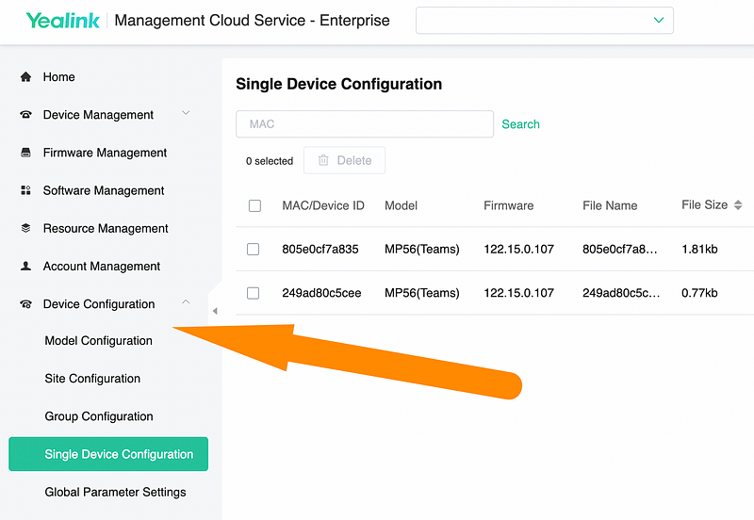The width and height of the screenshot is (754, 520).
Task: Click firmware 122.15.0.107 in 249ad80c5cee row
Action: pos(519,293)
